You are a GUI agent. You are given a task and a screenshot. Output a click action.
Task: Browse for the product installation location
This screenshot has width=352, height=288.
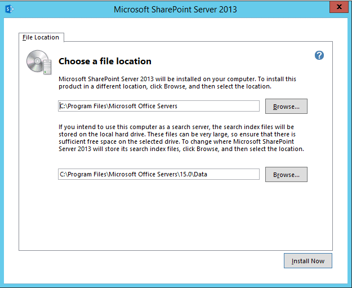pyautogui.click(x=286, y=107)
